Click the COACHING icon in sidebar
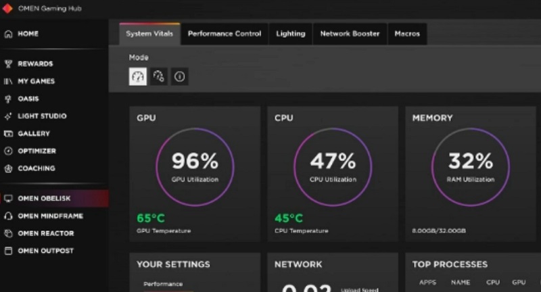Screen dimensions: 541x292 coord(8,168)
